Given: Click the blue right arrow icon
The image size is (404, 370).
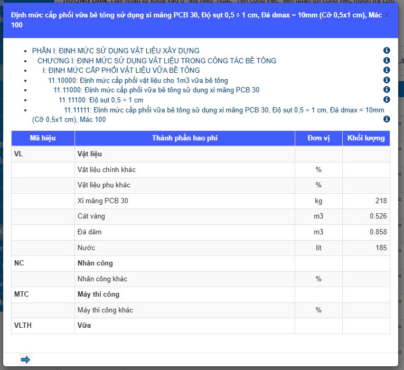Looking at the screenshot, I should (x=25, y=359).
